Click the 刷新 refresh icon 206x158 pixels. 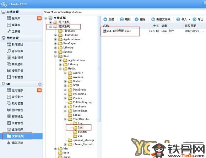coord(122,19)
